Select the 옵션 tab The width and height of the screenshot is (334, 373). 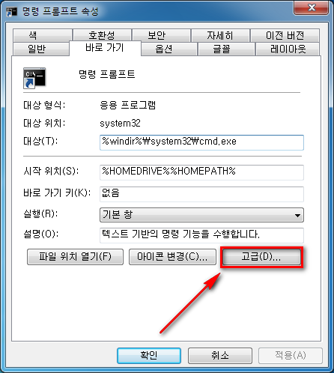[169, 49]
